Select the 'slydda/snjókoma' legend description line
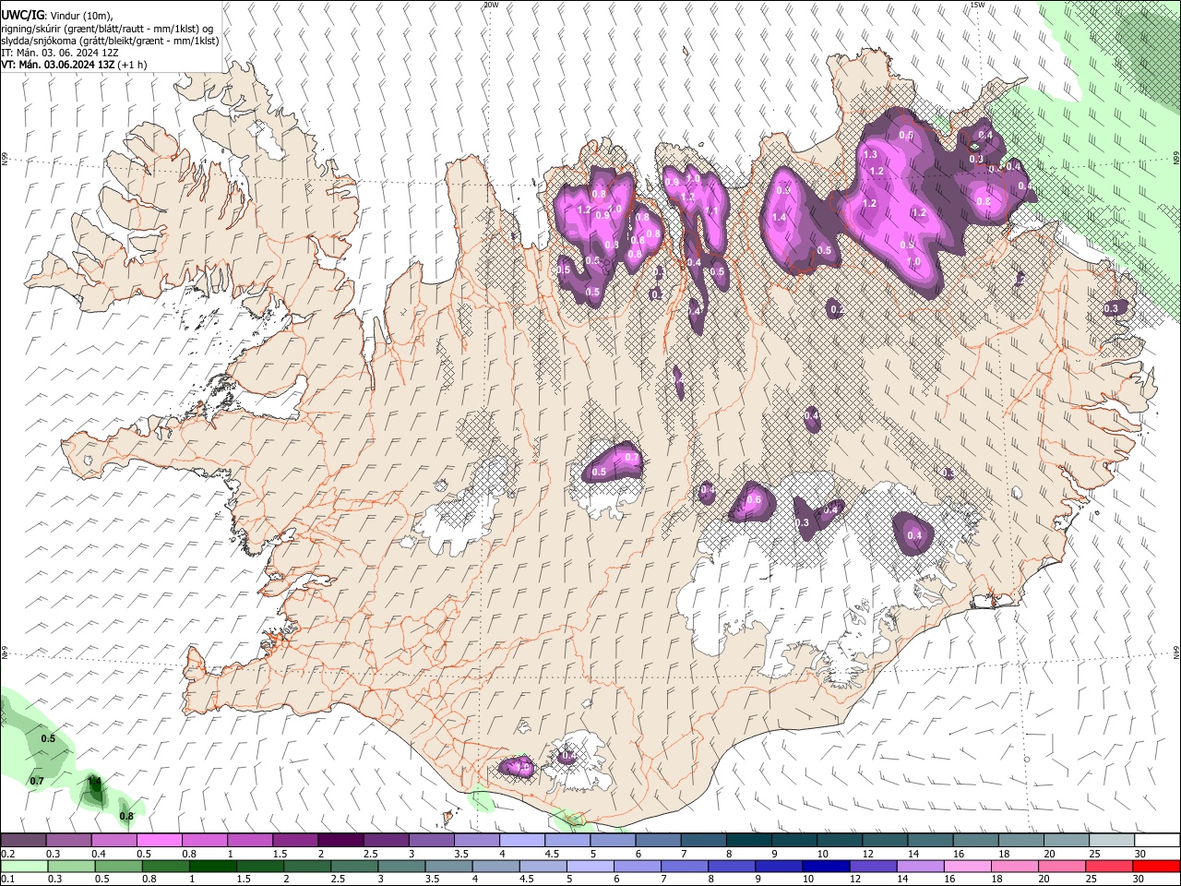1181x886 pixels. tap(110, 41)
